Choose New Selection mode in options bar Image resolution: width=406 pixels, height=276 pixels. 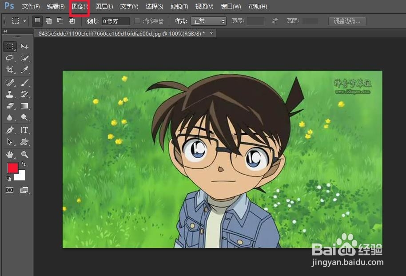(37, 20)
